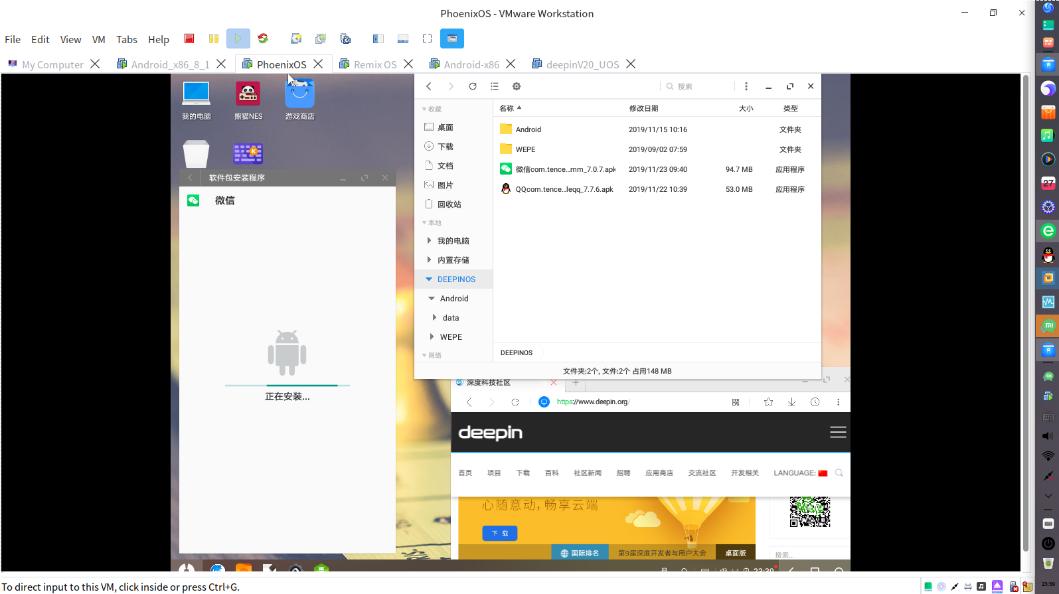
Task: Select the 微信 apk file row
Action: 657,169
